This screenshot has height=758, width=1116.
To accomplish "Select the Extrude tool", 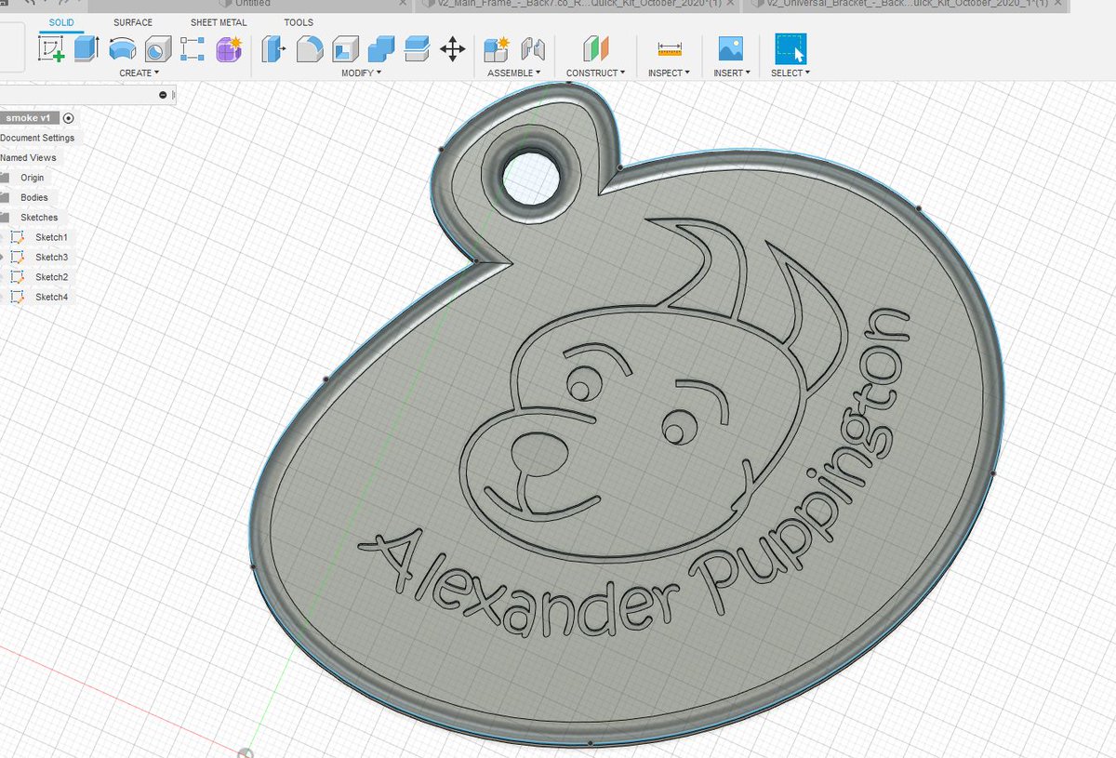I will 86,48.
